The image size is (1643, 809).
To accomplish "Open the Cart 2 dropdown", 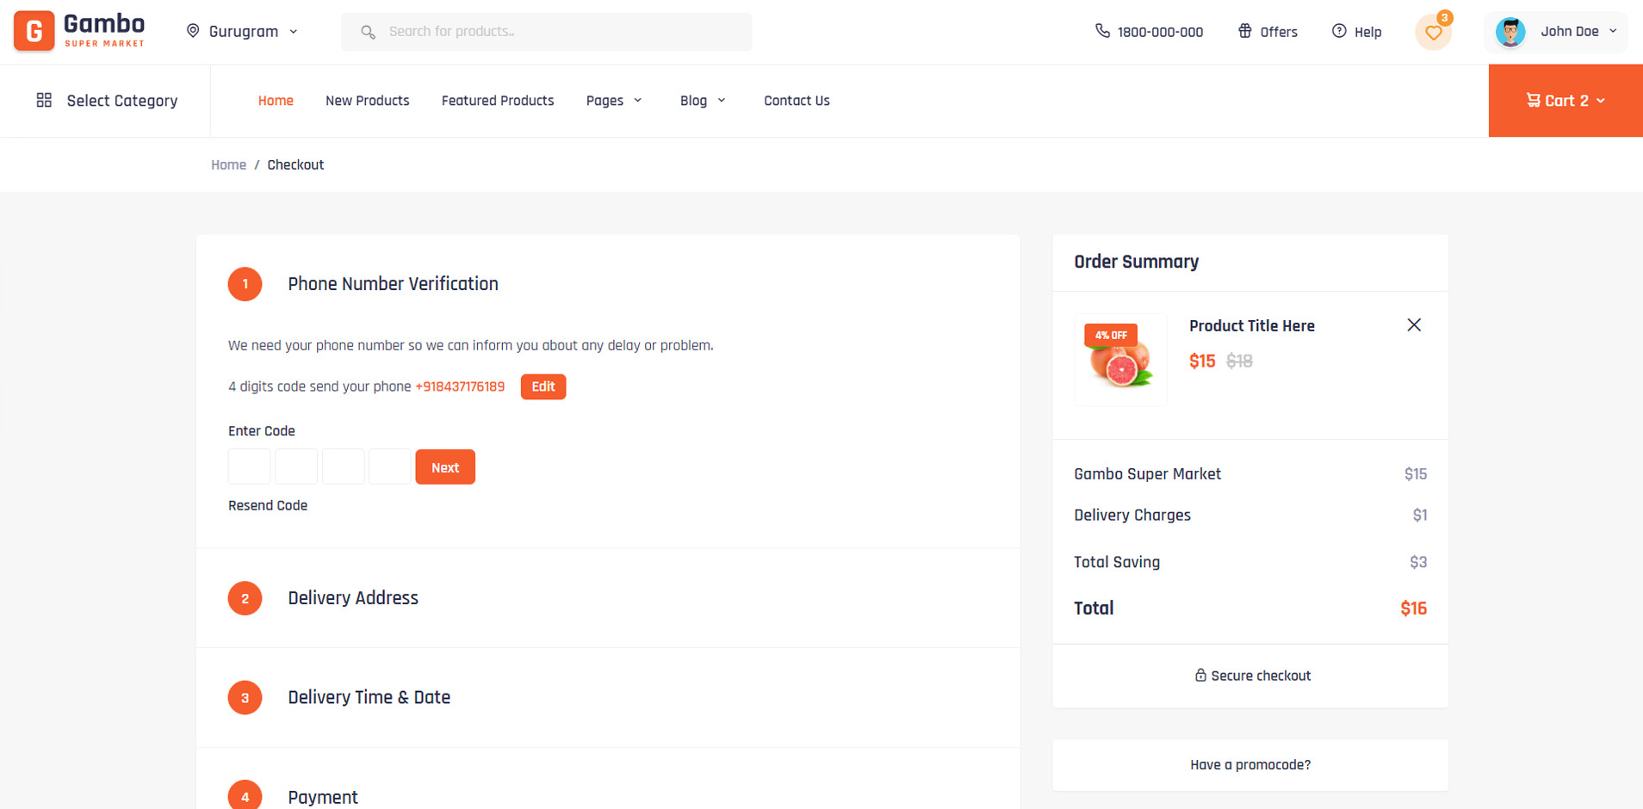I will (1565, 101).
